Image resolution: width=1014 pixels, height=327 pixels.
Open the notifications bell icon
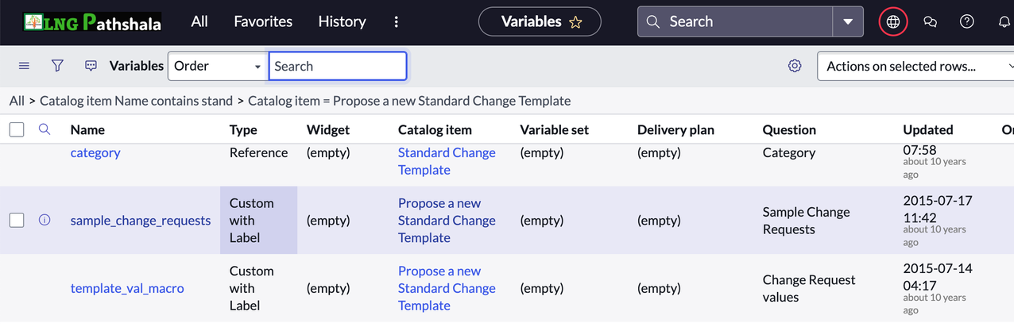1004,22
